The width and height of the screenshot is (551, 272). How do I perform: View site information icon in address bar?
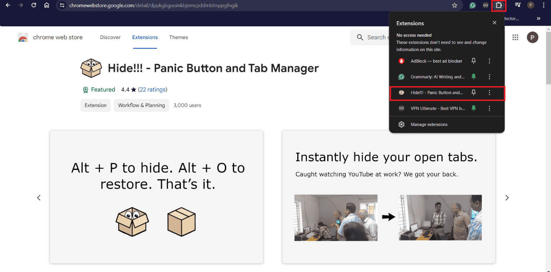click(62, 6)
